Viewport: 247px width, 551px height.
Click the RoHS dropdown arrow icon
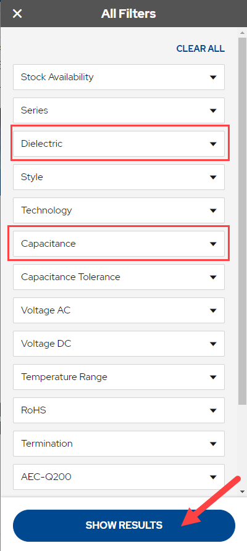pyautogui.click(x=213, y=410)
